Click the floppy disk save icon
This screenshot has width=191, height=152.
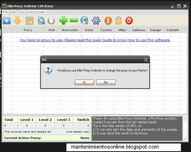29,21
